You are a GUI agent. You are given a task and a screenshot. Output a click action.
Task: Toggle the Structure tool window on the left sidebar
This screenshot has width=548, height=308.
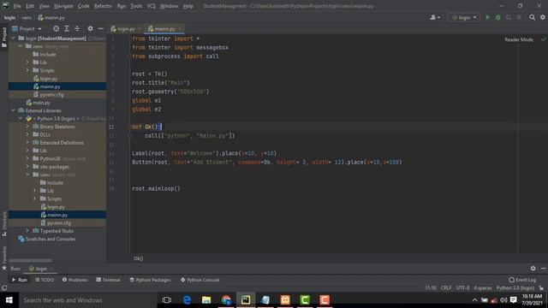pyautogui.click(x=4, y=223)
